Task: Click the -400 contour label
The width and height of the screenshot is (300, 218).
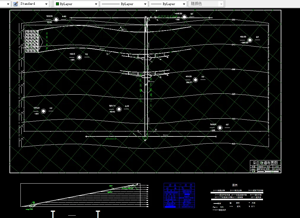Action: tap(233, 144)
